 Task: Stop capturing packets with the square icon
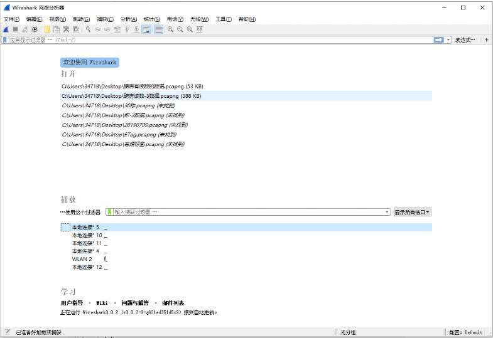16,29
